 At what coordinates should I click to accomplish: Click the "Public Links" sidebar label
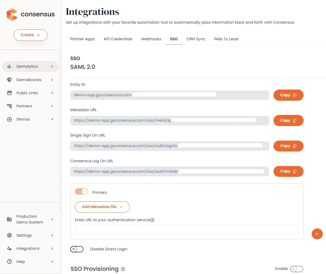[27, 93]
